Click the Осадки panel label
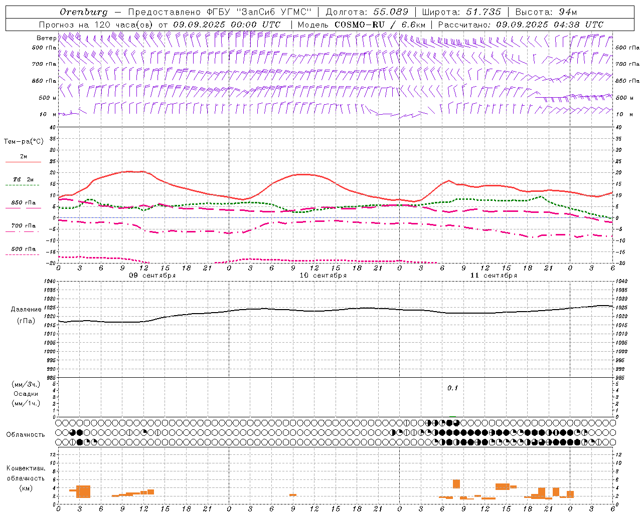Image resolution: width=642 pixels, height=513 pixels. pyautogui.click(x=26, y=394)
